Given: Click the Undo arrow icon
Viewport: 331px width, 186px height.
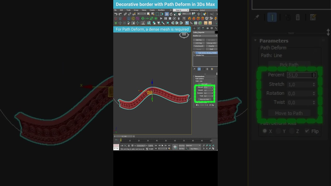Looking at the screenshot, I should 116,14.
